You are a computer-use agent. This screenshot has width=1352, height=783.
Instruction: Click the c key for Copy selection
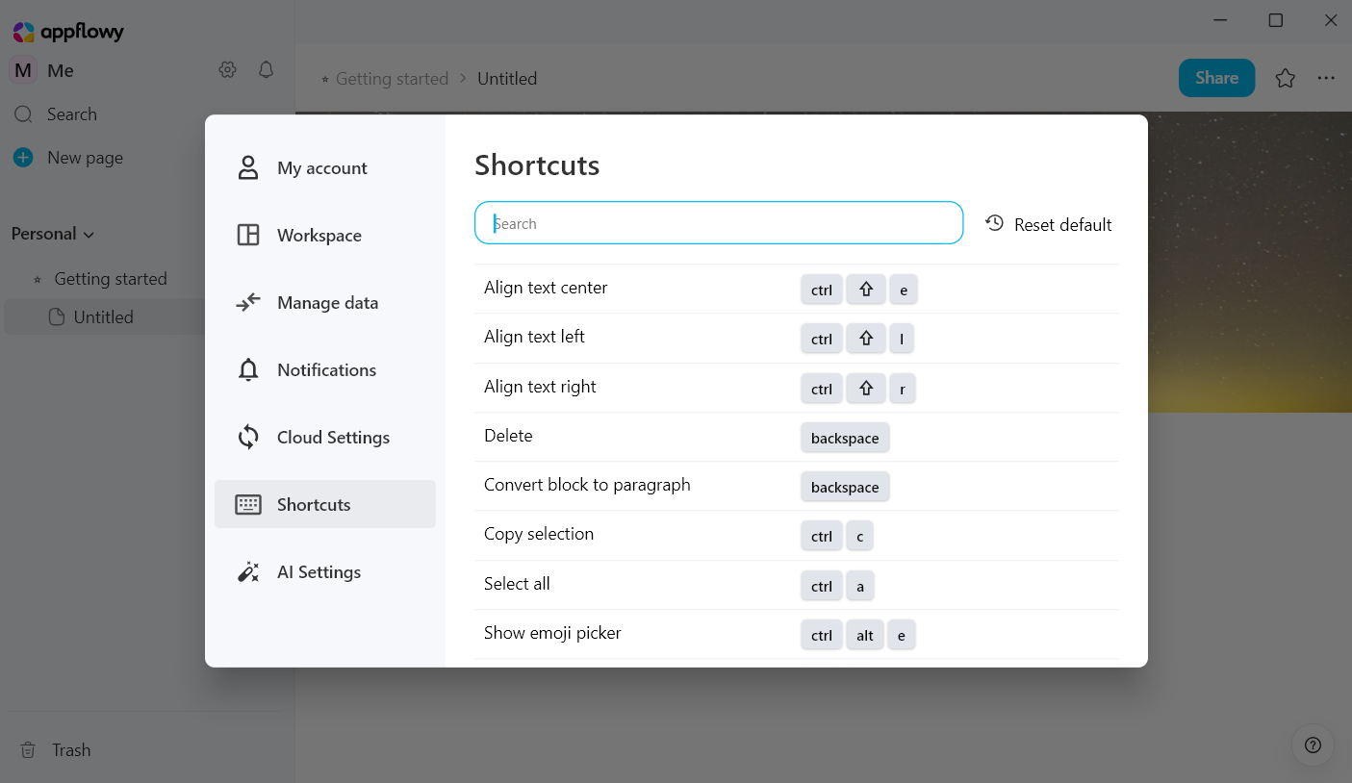click(x=859, y=537)
